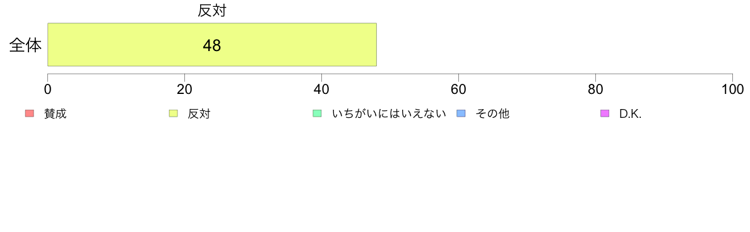Click the 40 axis tick label

321,90
